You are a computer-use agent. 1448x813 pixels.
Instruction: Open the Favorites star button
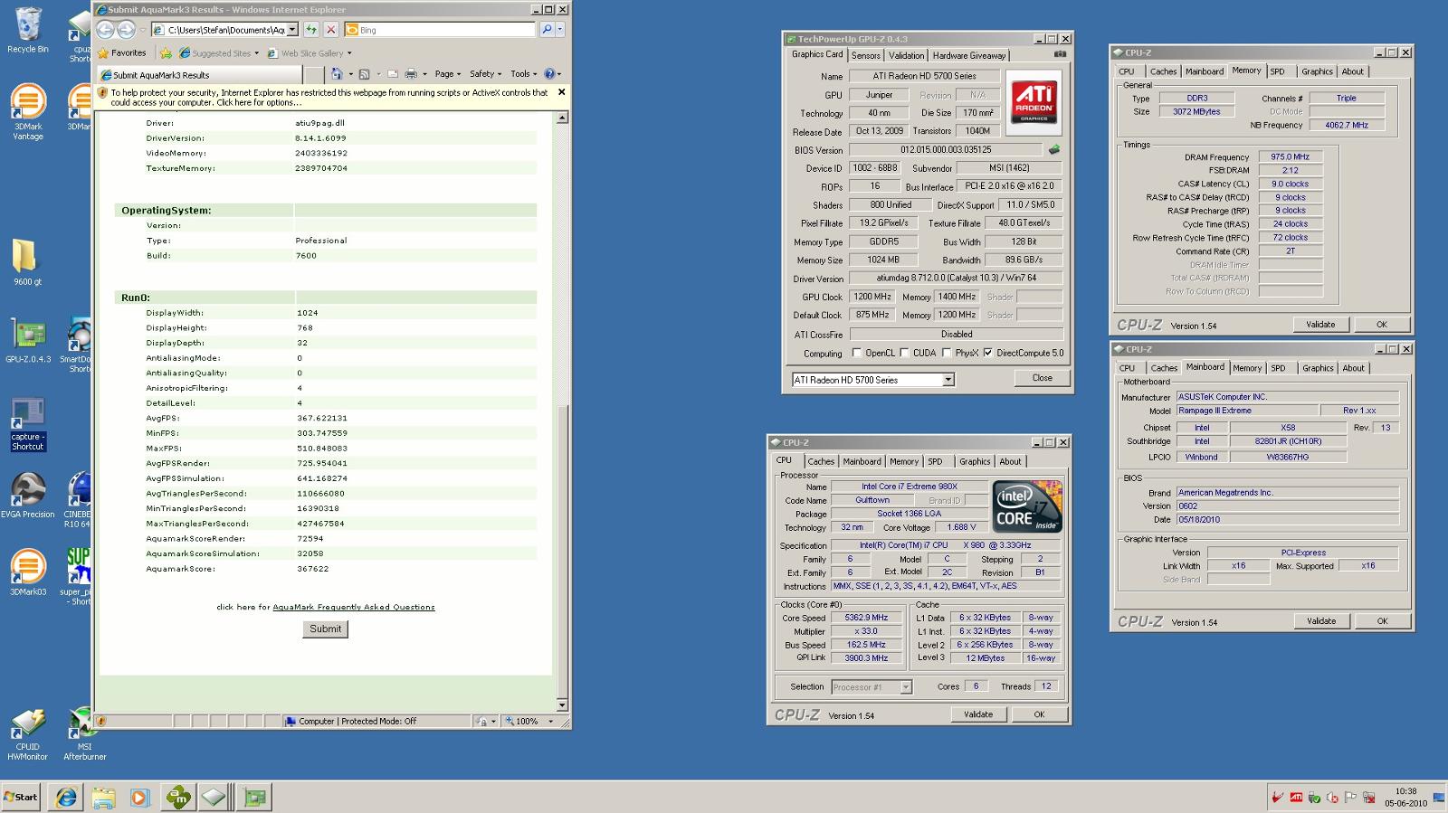click(x=122, y=52)
